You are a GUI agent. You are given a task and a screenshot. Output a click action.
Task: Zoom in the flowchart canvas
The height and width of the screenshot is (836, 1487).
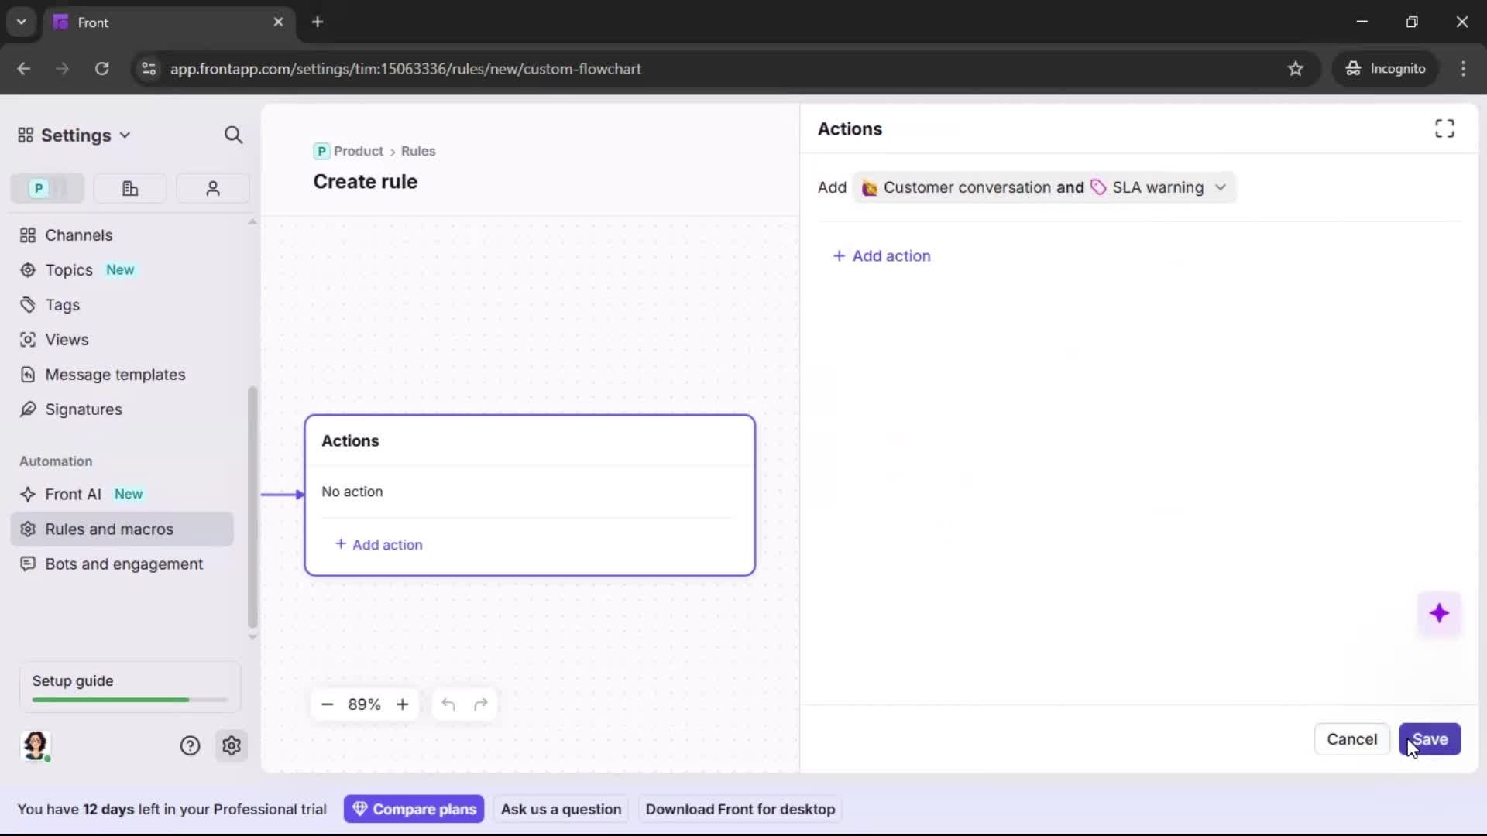click(x=403, y=704)
